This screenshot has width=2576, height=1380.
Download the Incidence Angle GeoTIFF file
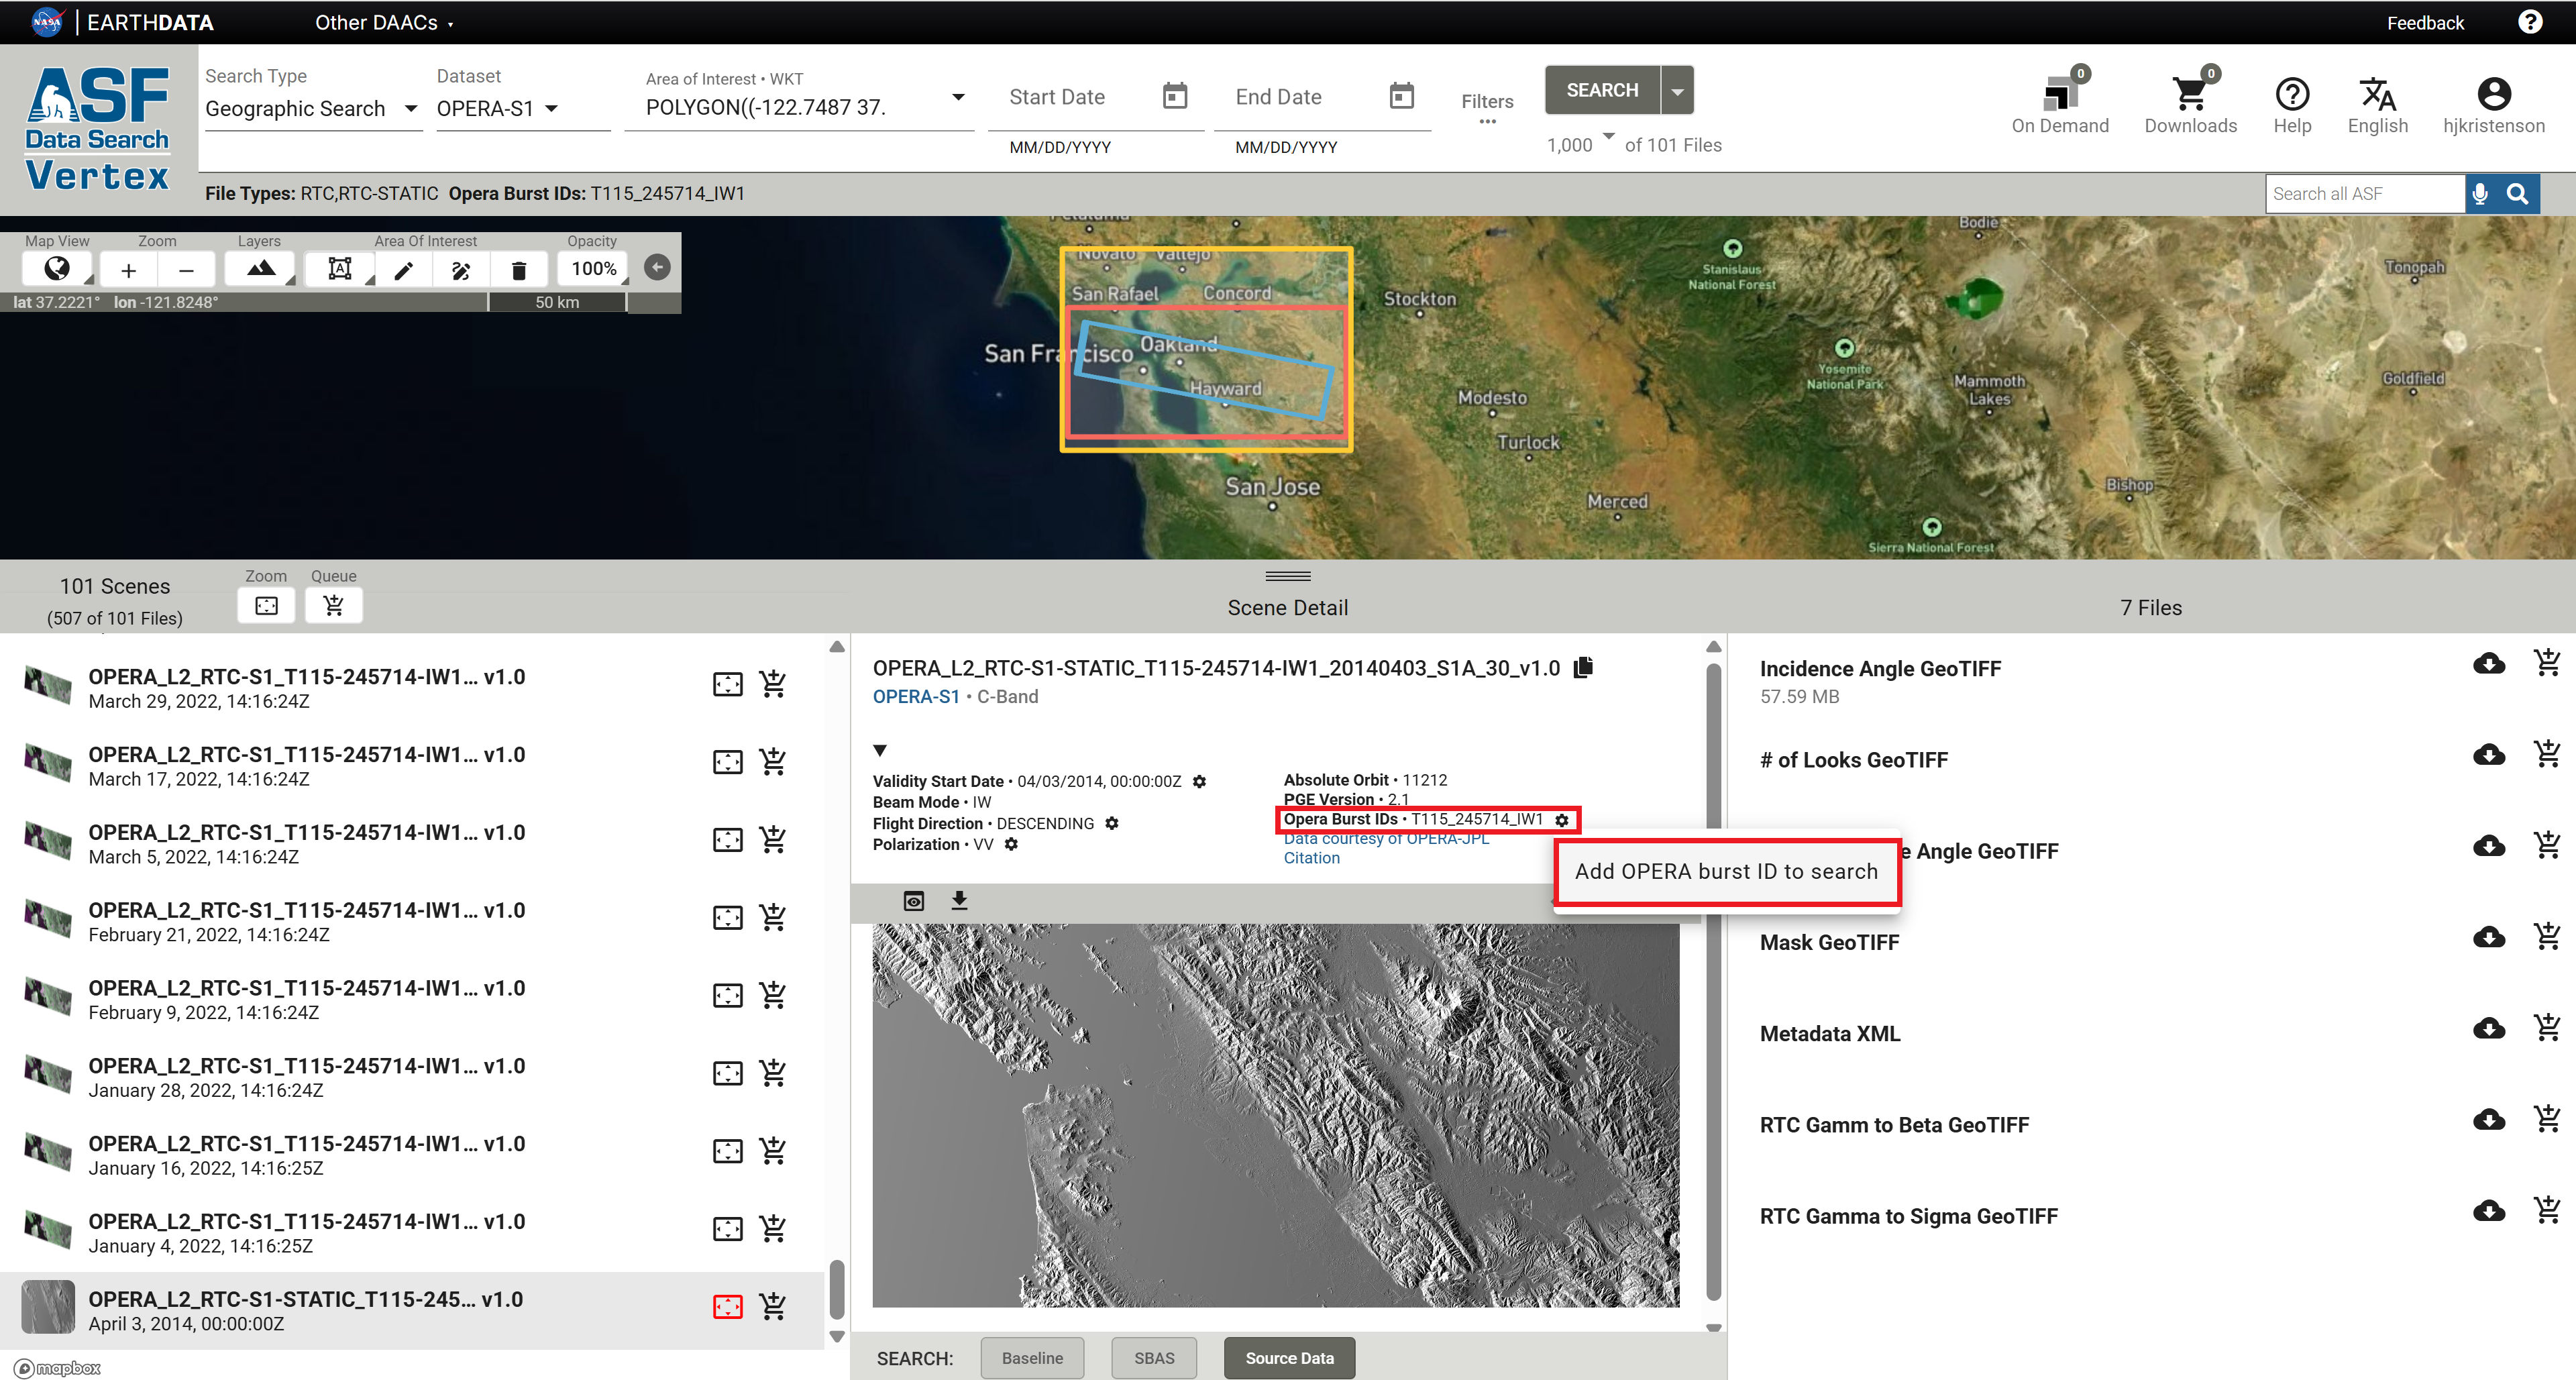tap(2488, 664)
